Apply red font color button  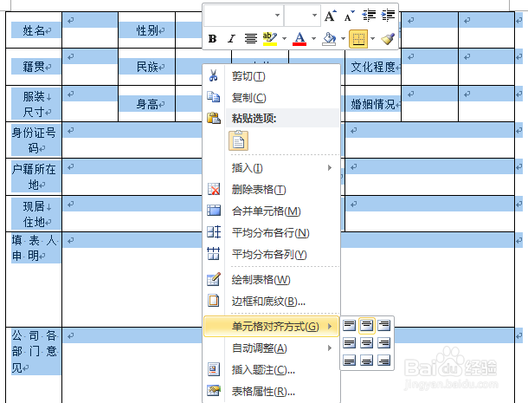[x=299, y=39]
